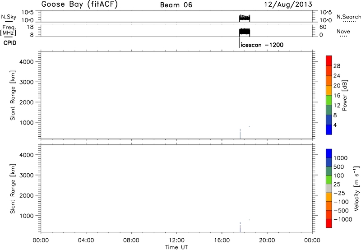Screen dimensions: 361x250
Task: Click the 2000 tick on power panel axis
Action: pyautogui.click(x=26, y=102)
